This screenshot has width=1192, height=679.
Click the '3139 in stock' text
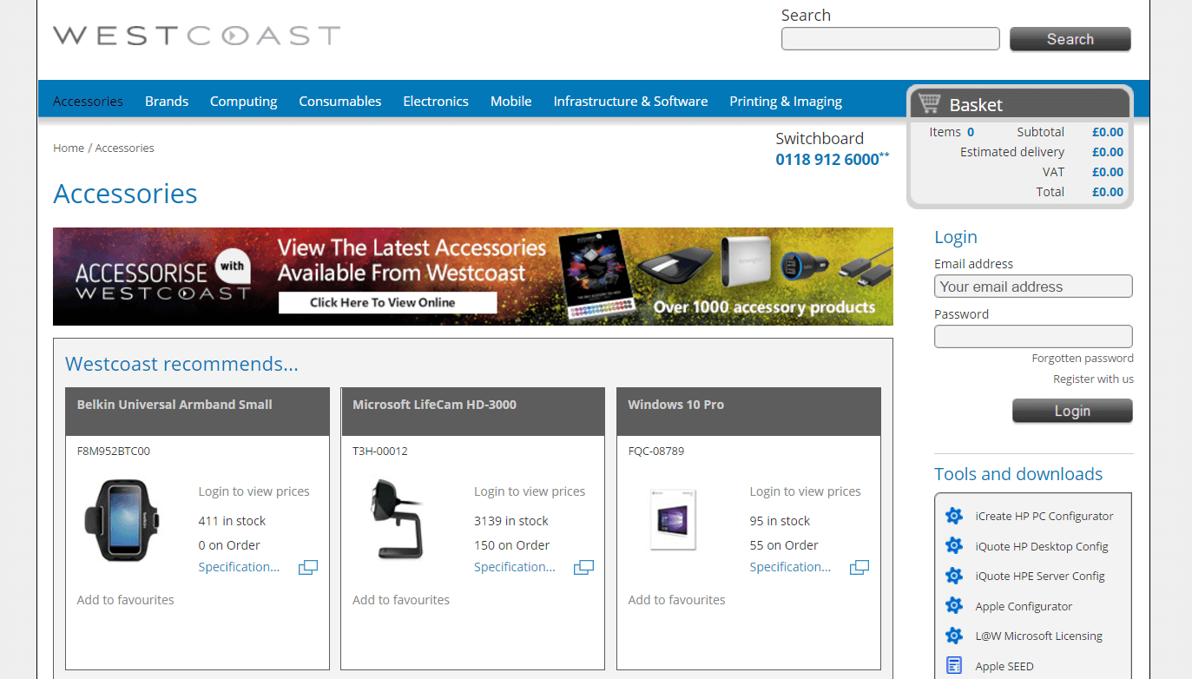tap(511, 521)
